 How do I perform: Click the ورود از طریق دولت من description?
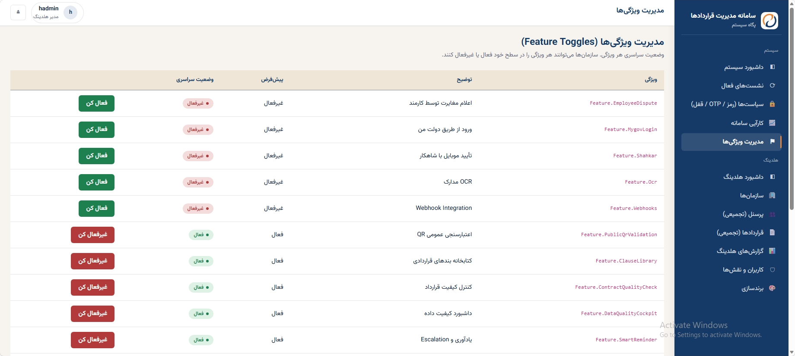click(x=445, y=129)
